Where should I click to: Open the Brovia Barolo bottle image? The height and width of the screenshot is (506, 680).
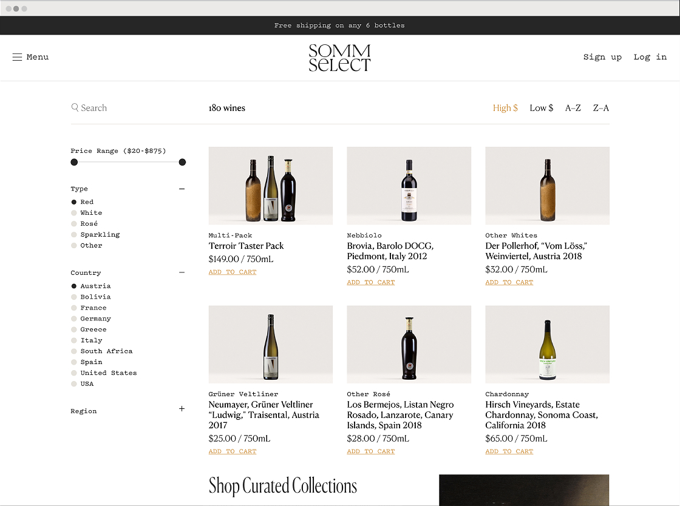point(409,186)
